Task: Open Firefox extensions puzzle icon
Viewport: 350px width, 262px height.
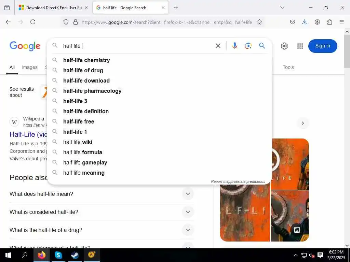Action: click(x=329, y=22)
